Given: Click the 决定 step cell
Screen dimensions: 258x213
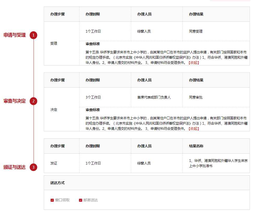Looking at the screenshot, I should tap(54, 110).
